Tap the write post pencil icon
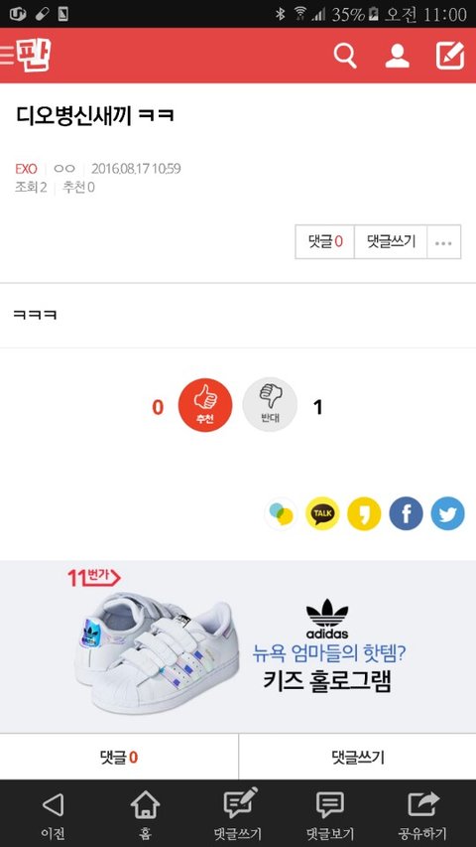476x847 pixels. pos(450,56)
